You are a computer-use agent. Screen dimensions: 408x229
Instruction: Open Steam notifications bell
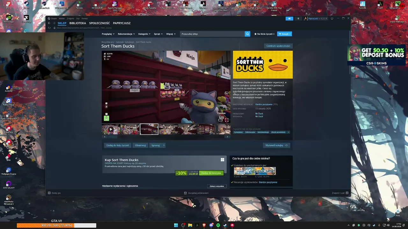click(298, 18)
